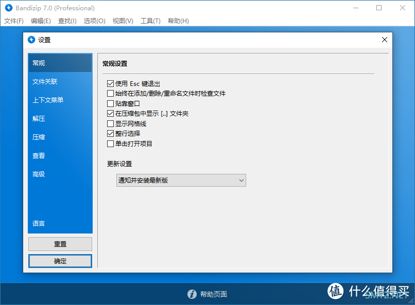Close the Bandizip main window
Image resolution: width=415 pixels, height=305 pixels.
tap(403, 8)
